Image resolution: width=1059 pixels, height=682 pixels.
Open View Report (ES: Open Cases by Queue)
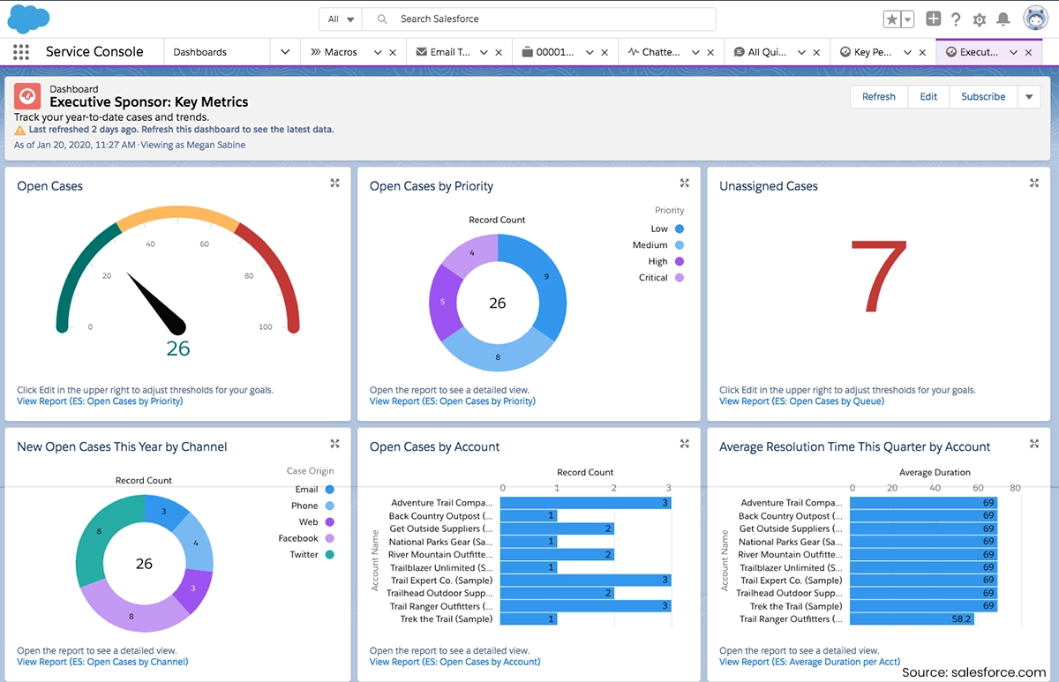(x=801, y=401)
